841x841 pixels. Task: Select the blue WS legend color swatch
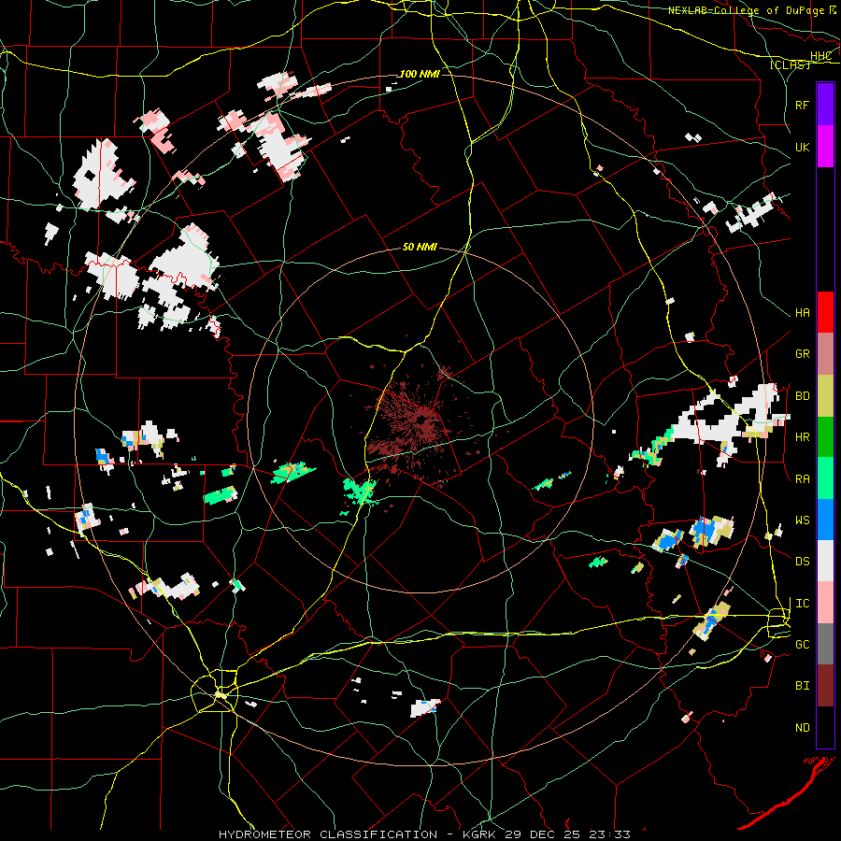(x=825, y=520)
